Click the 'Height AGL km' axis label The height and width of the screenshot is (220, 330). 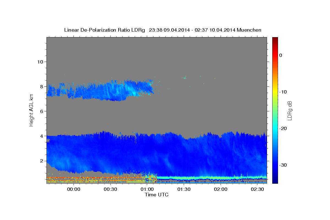click(x=31, y=110)
